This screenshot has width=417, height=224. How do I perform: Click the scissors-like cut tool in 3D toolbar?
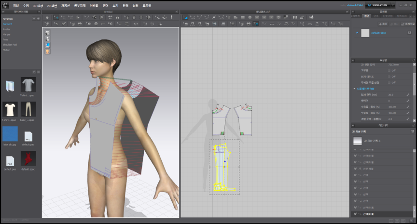(x=64, y=24)
